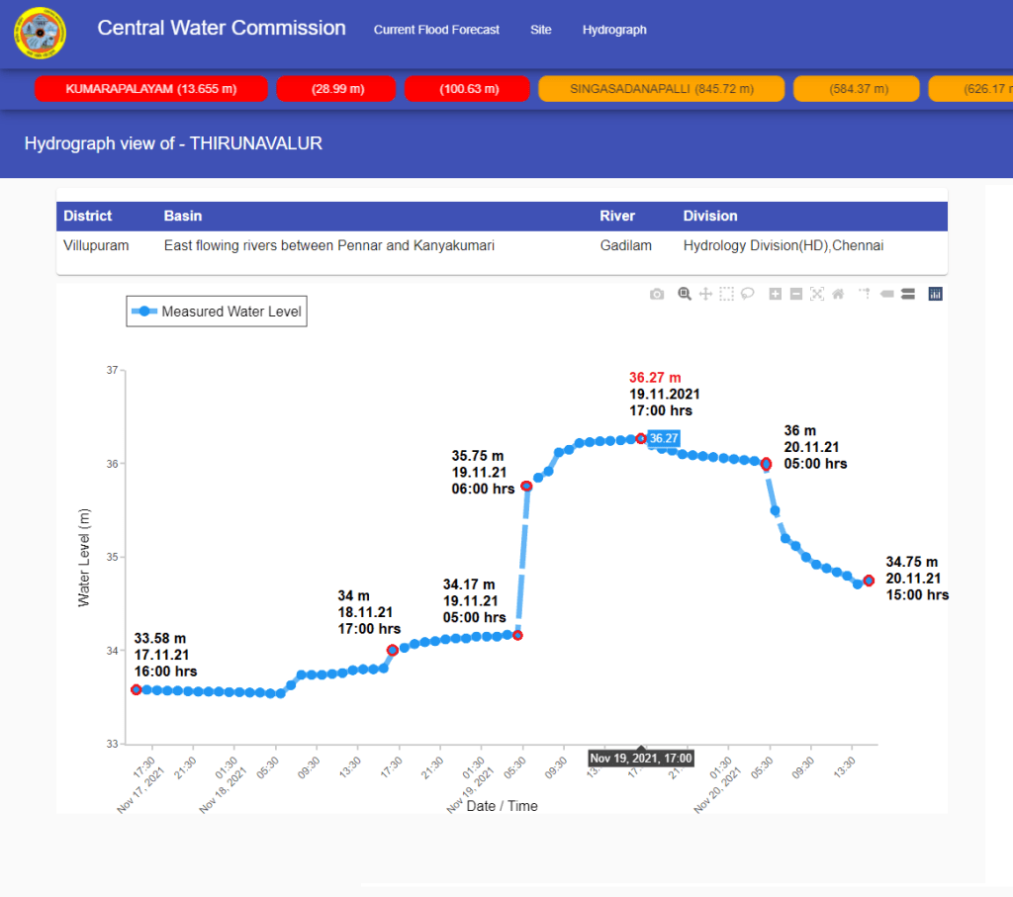Click the SINGASADANAPALLI (845.72 m) alert button
Screen dimensions: 1013x897
point(661,89)
